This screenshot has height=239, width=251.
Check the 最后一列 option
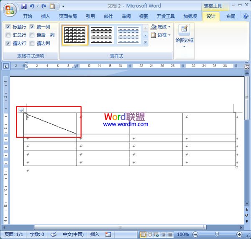[x=32, y=35]
